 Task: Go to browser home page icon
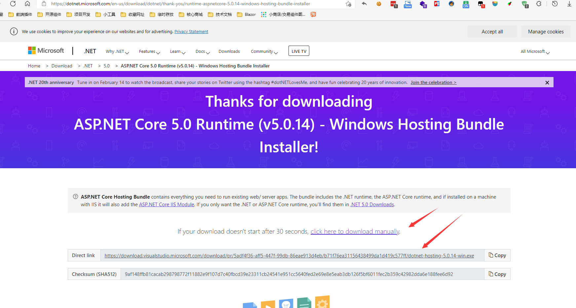[27, 4]
